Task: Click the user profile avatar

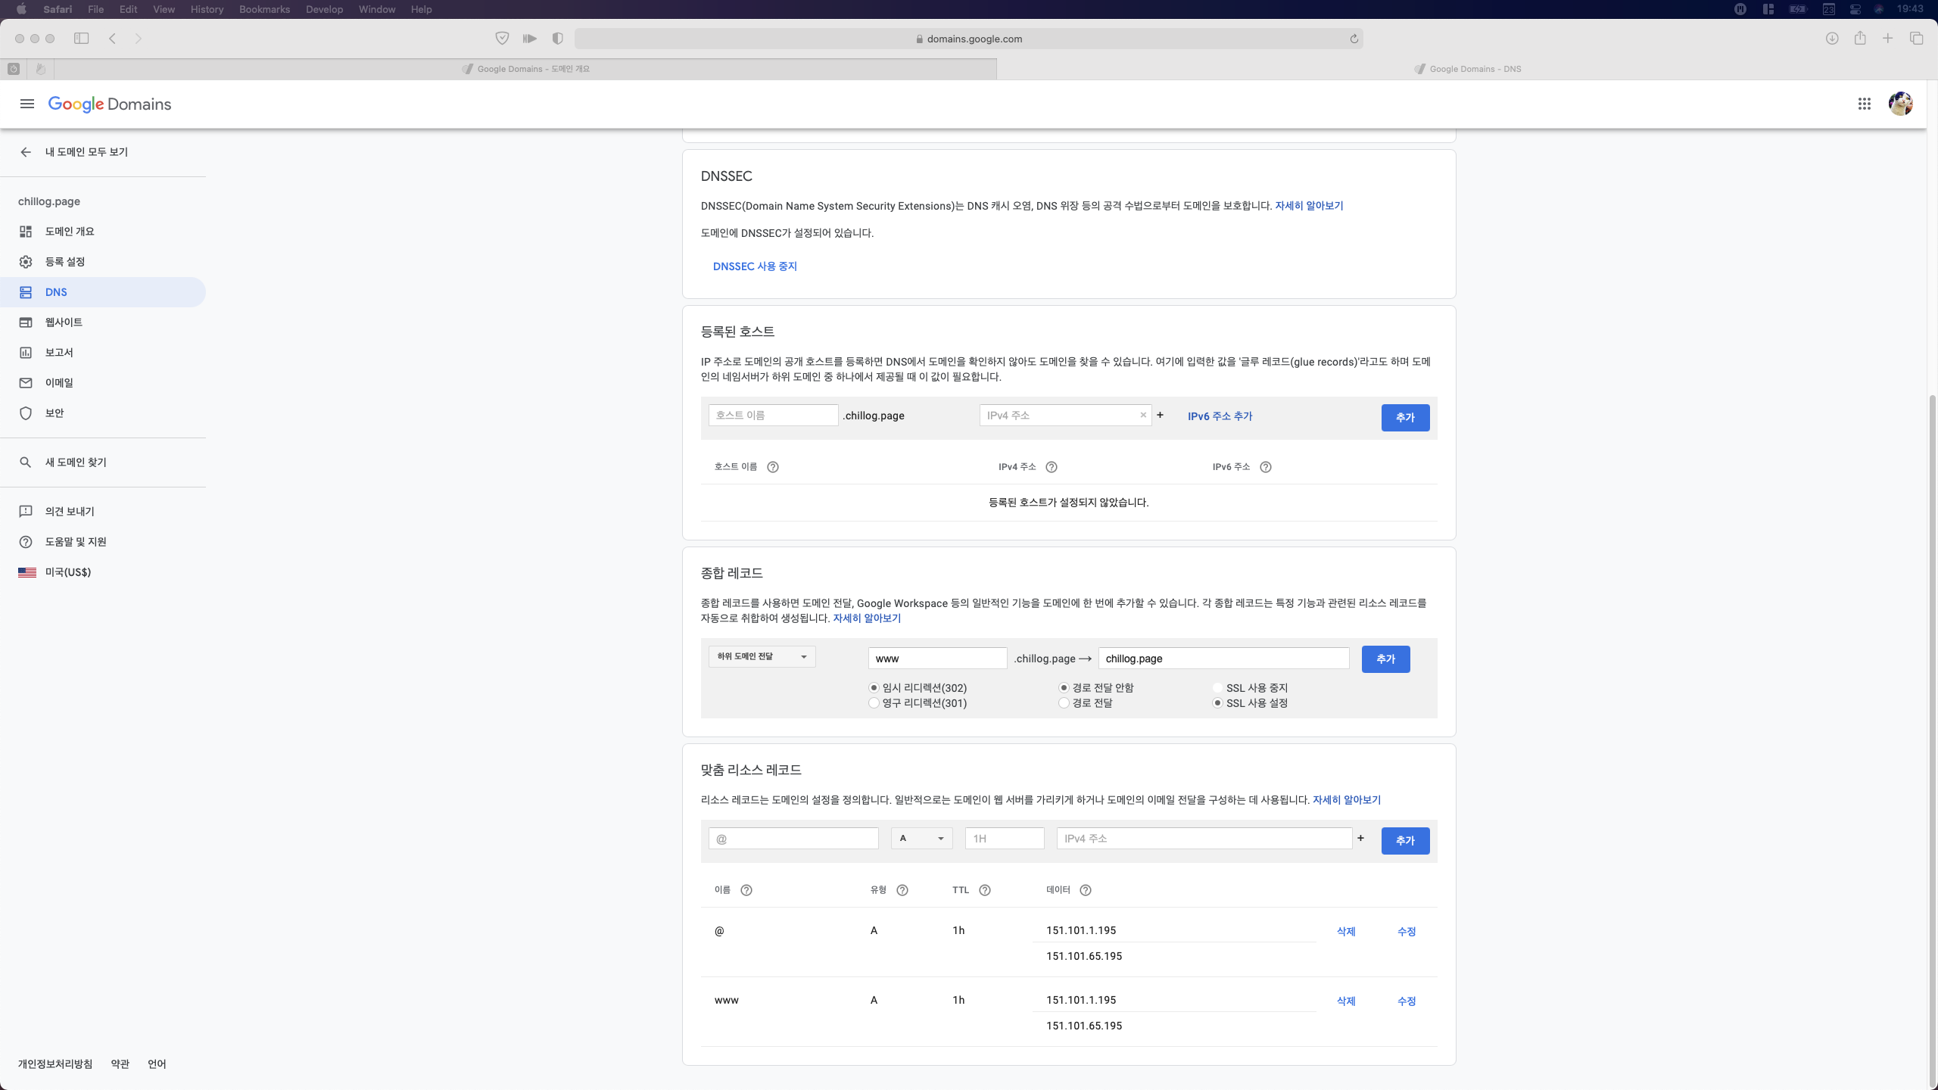Action: pos(1900,104)
